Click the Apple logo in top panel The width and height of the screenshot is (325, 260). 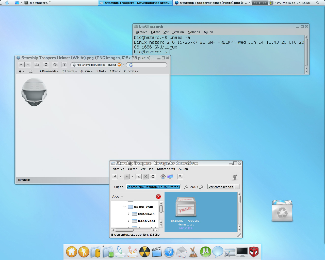click(7, 3)
